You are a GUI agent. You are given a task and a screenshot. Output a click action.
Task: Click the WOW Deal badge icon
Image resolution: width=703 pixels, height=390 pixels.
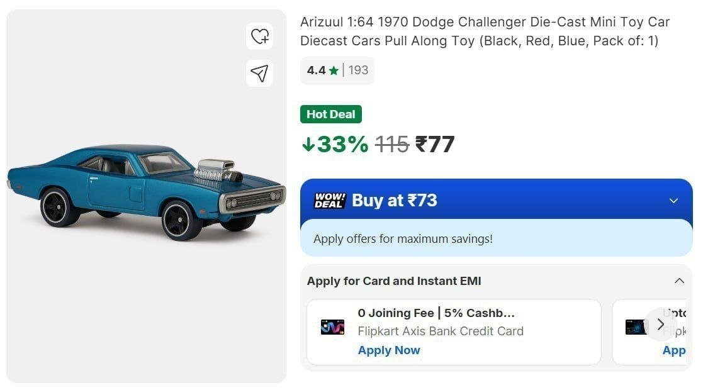(x=329, y=201)
